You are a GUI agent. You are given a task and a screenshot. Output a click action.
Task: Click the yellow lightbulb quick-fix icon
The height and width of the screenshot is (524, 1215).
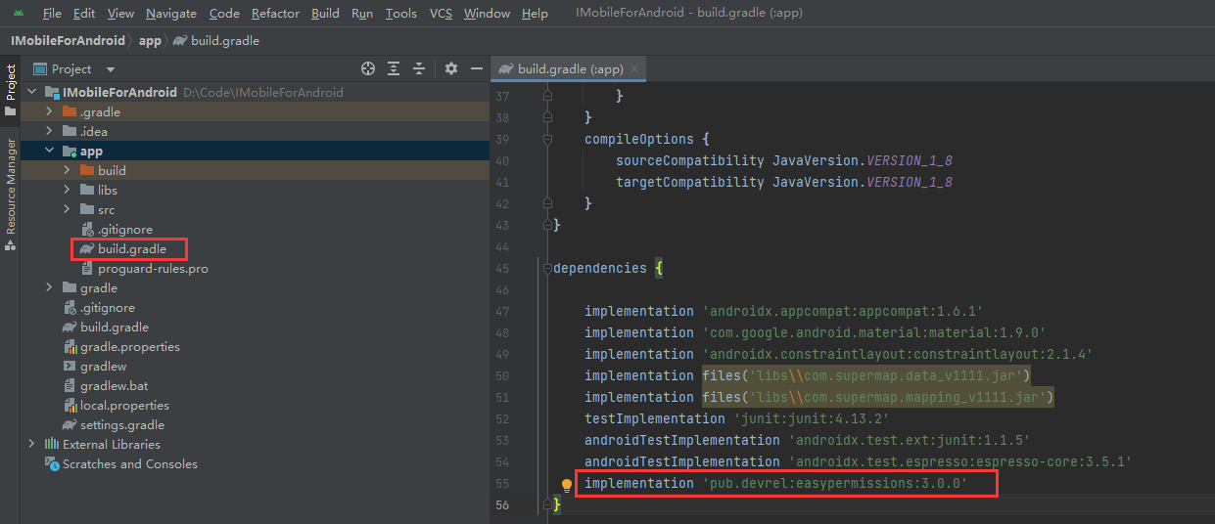pos(566,484)
